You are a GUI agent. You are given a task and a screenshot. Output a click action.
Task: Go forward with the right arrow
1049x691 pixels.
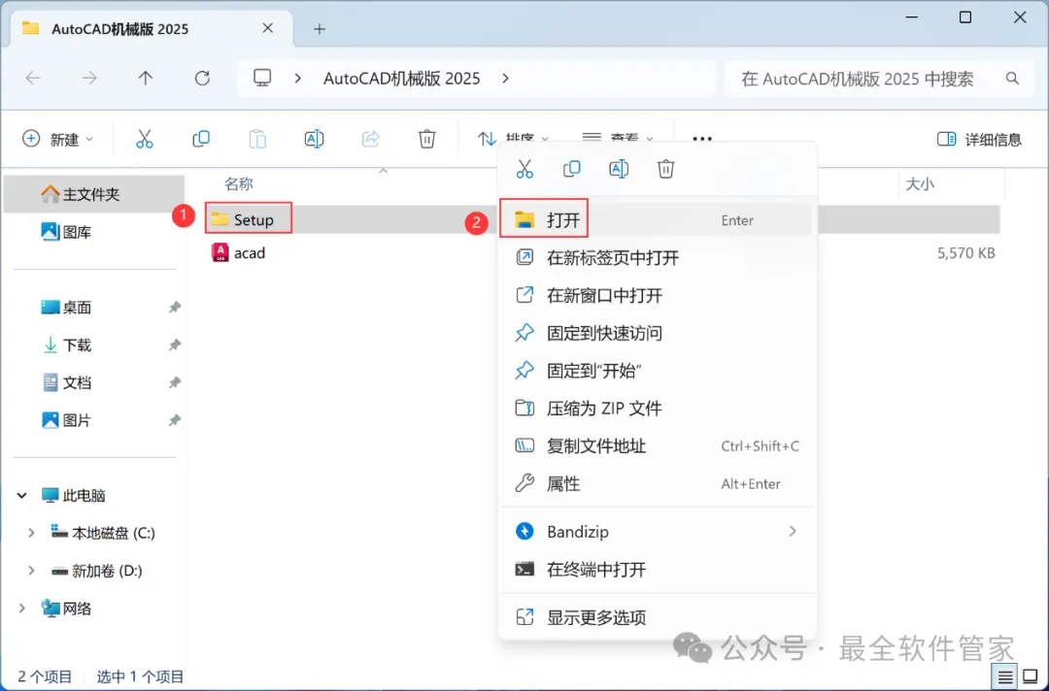click(x=89, y=79)
